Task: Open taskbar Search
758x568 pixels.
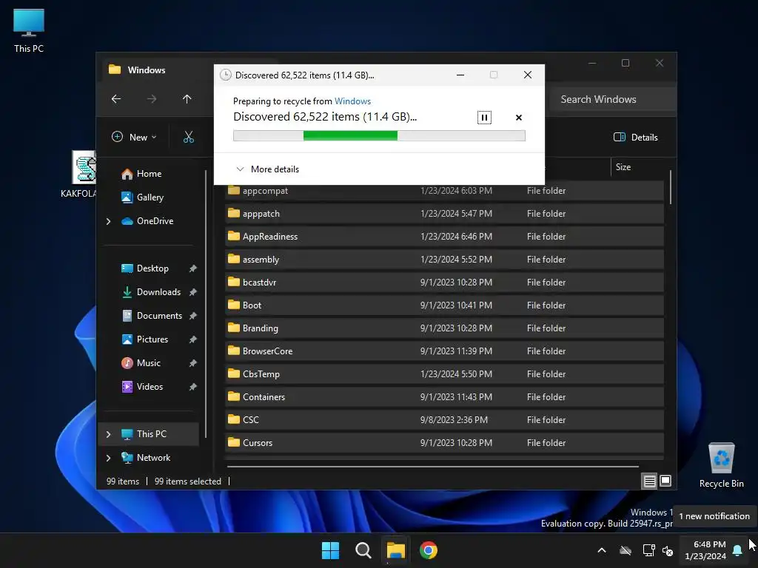Action: pyautogui.click(x=363, y=550)
